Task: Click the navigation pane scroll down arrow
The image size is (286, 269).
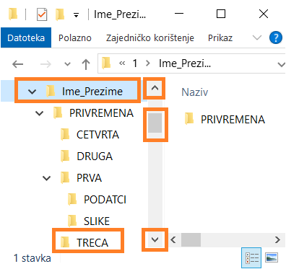Action: pos(155,239)
